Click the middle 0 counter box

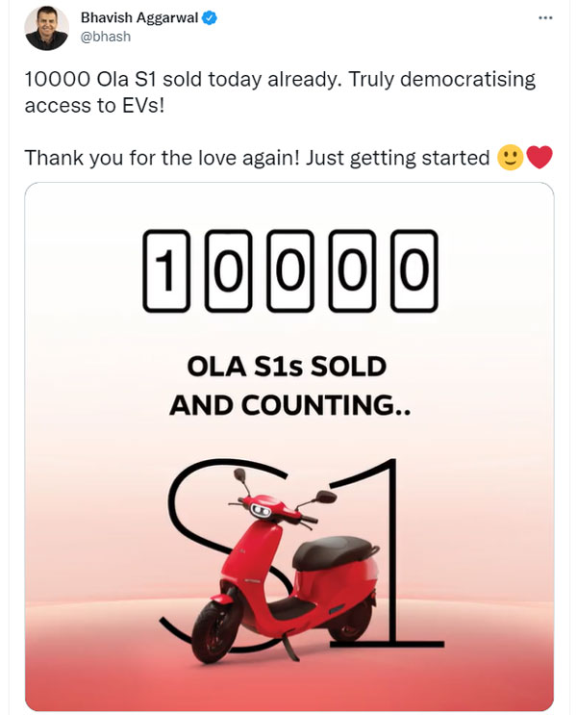[289, 271]
